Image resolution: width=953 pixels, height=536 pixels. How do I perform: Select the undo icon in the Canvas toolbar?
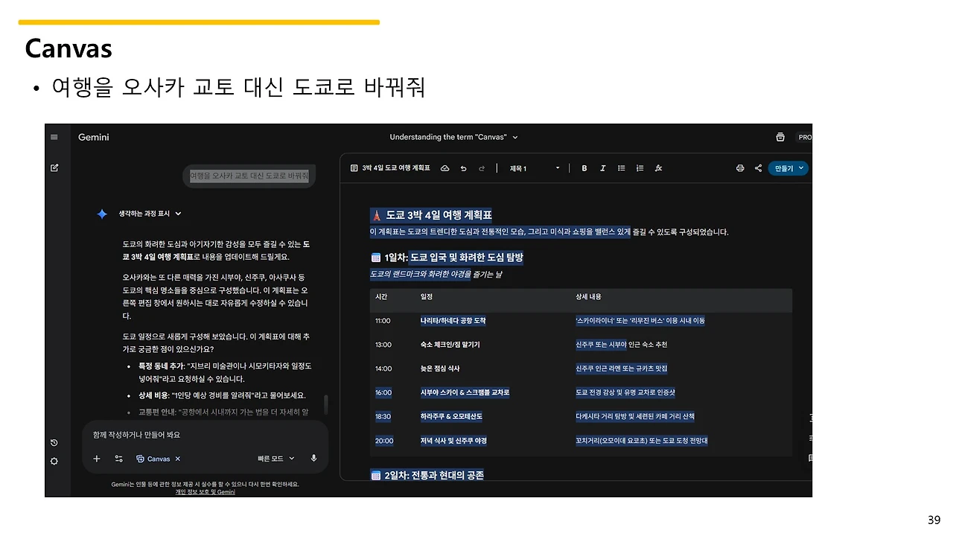[x=463, y=167]
